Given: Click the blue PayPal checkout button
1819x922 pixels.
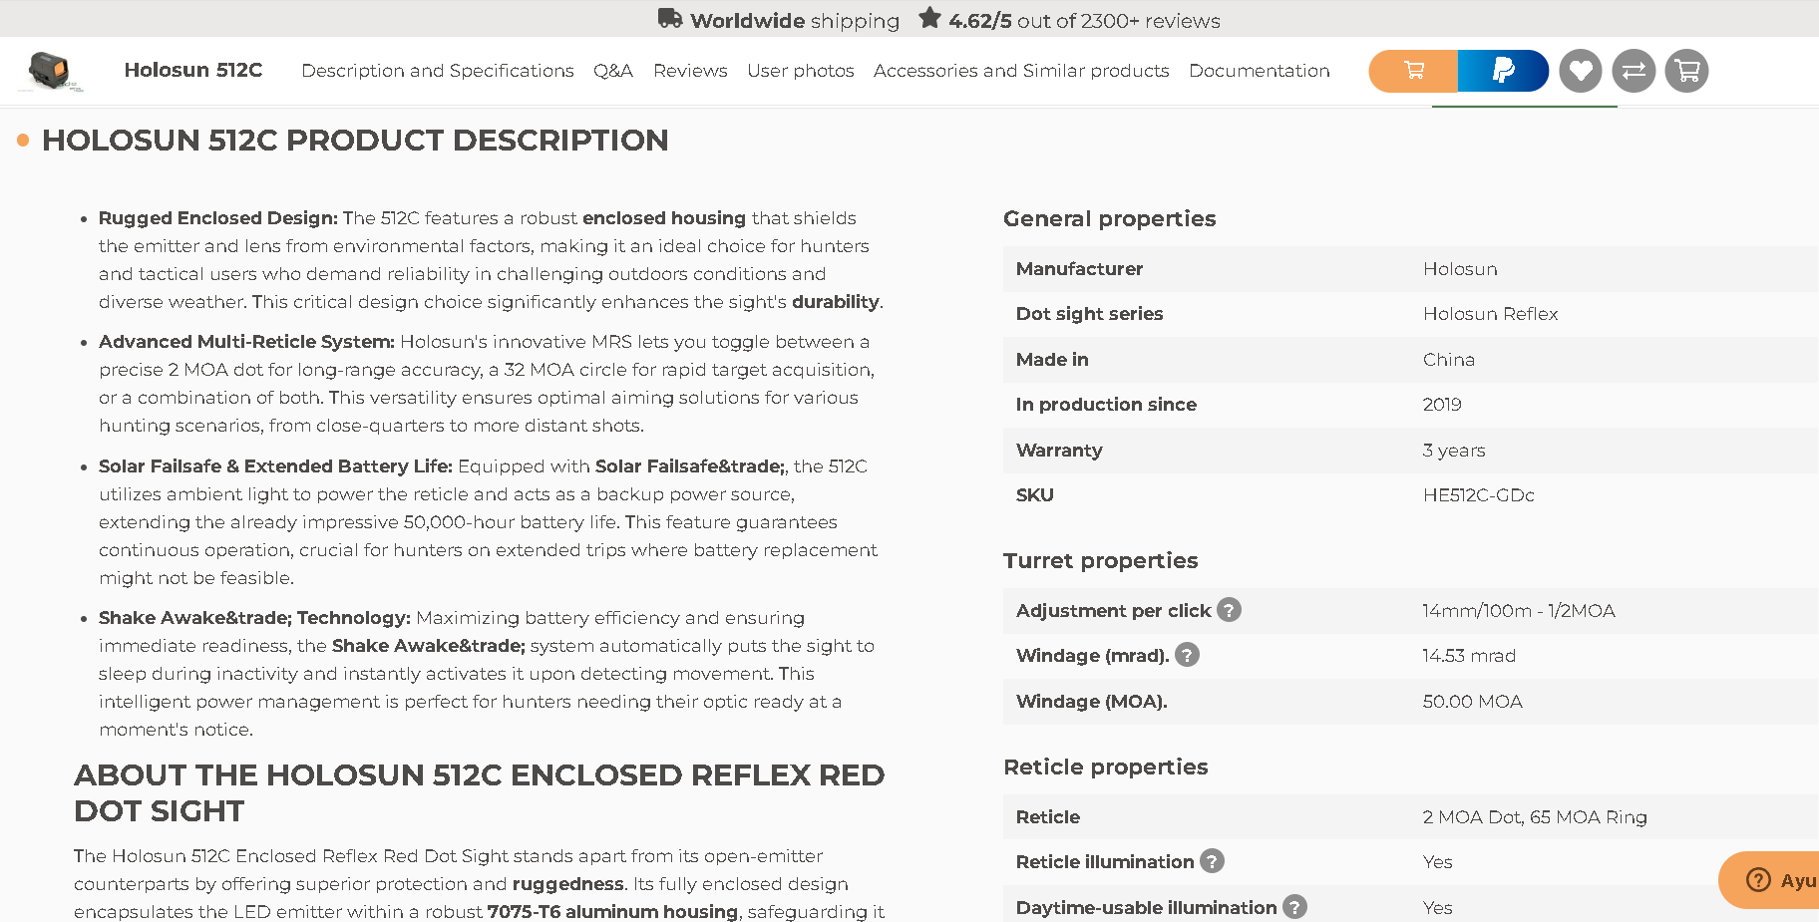Looking at the screenshot, I should coord(1503,71).
